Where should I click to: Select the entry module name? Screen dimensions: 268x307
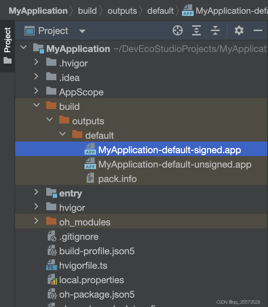pyautogui.click(x=71, y=194)
